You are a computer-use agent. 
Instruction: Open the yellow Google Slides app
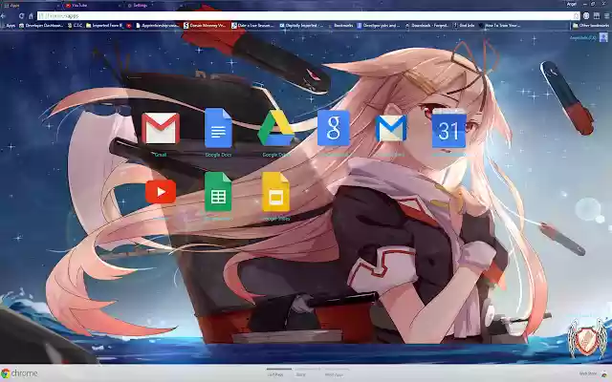coord(276,191)
